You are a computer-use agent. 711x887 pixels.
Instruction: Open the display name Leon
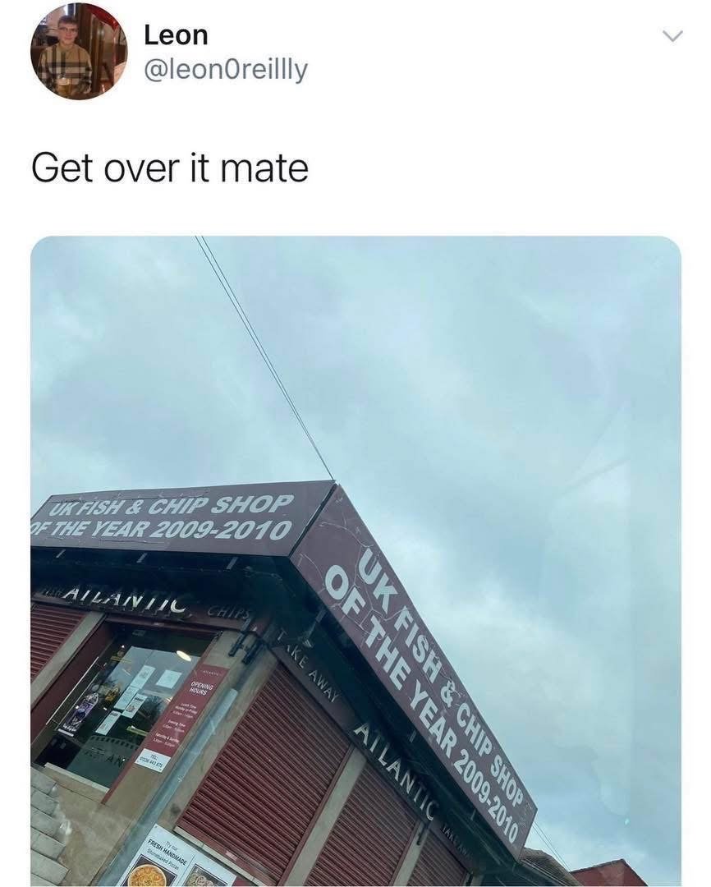pyautogui.click(x=176, y=35)
